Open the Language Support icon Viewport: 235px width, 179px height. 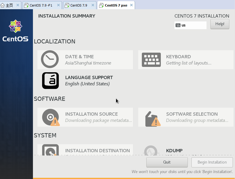50,81
